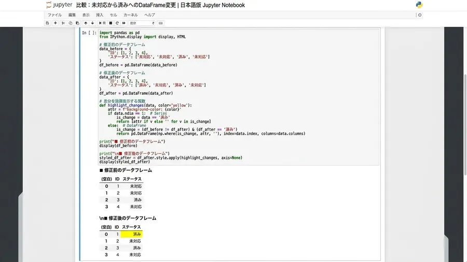This screenshot has width=467, height=262.
Task: Insert a cell below with plus icon
Action: (55, 23)
